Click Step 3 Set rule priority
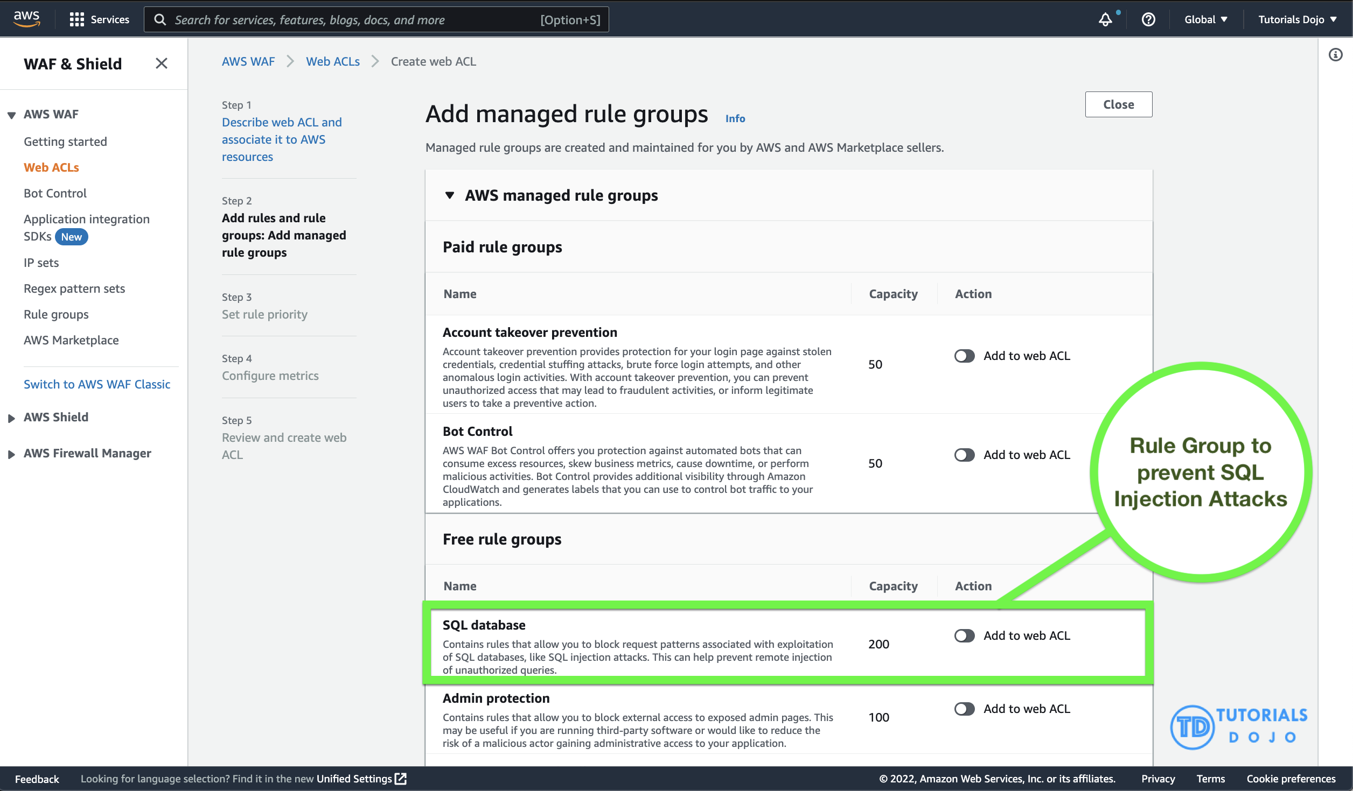The width and height of the screenshot is (1353, 791). 264,314
